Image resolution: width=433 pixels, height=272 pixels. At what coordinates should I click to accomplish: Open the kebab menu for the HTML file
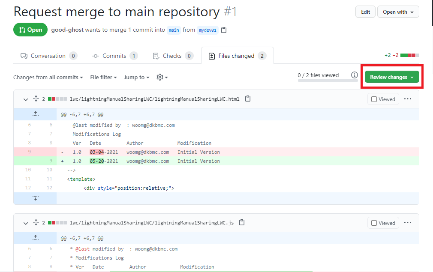coord(408,99)
